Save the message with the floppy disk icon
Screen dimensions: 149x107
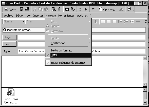[22, 9]
